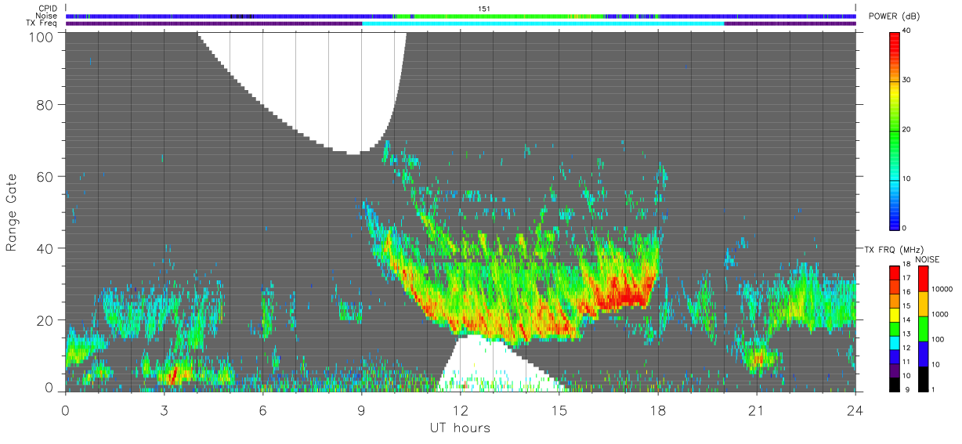Screen dimensions: 962x444
Task: Click the 1000 label on NOISE legend
Action: pyautogui.click(x=940, y=314)
